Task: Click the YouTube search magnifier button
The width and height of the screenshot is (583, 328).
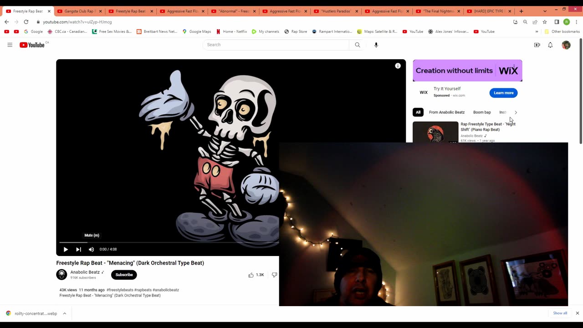Action: [358, 45]
